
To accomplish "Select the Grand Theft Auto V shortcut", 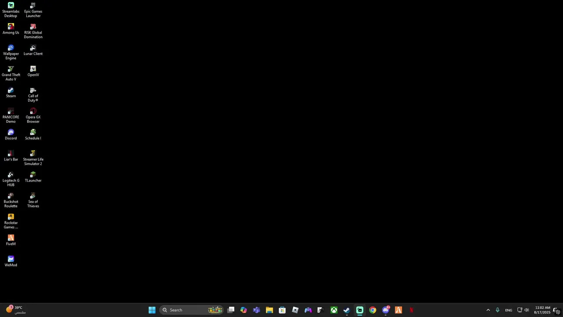I will (x=11, y=74).
